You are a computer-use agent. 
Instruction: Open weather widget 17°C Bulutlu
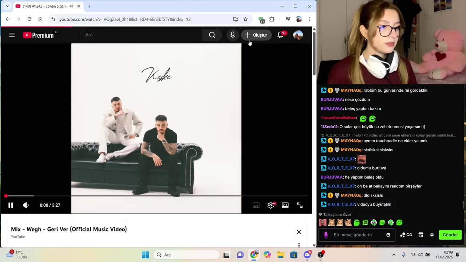point(17,254)
